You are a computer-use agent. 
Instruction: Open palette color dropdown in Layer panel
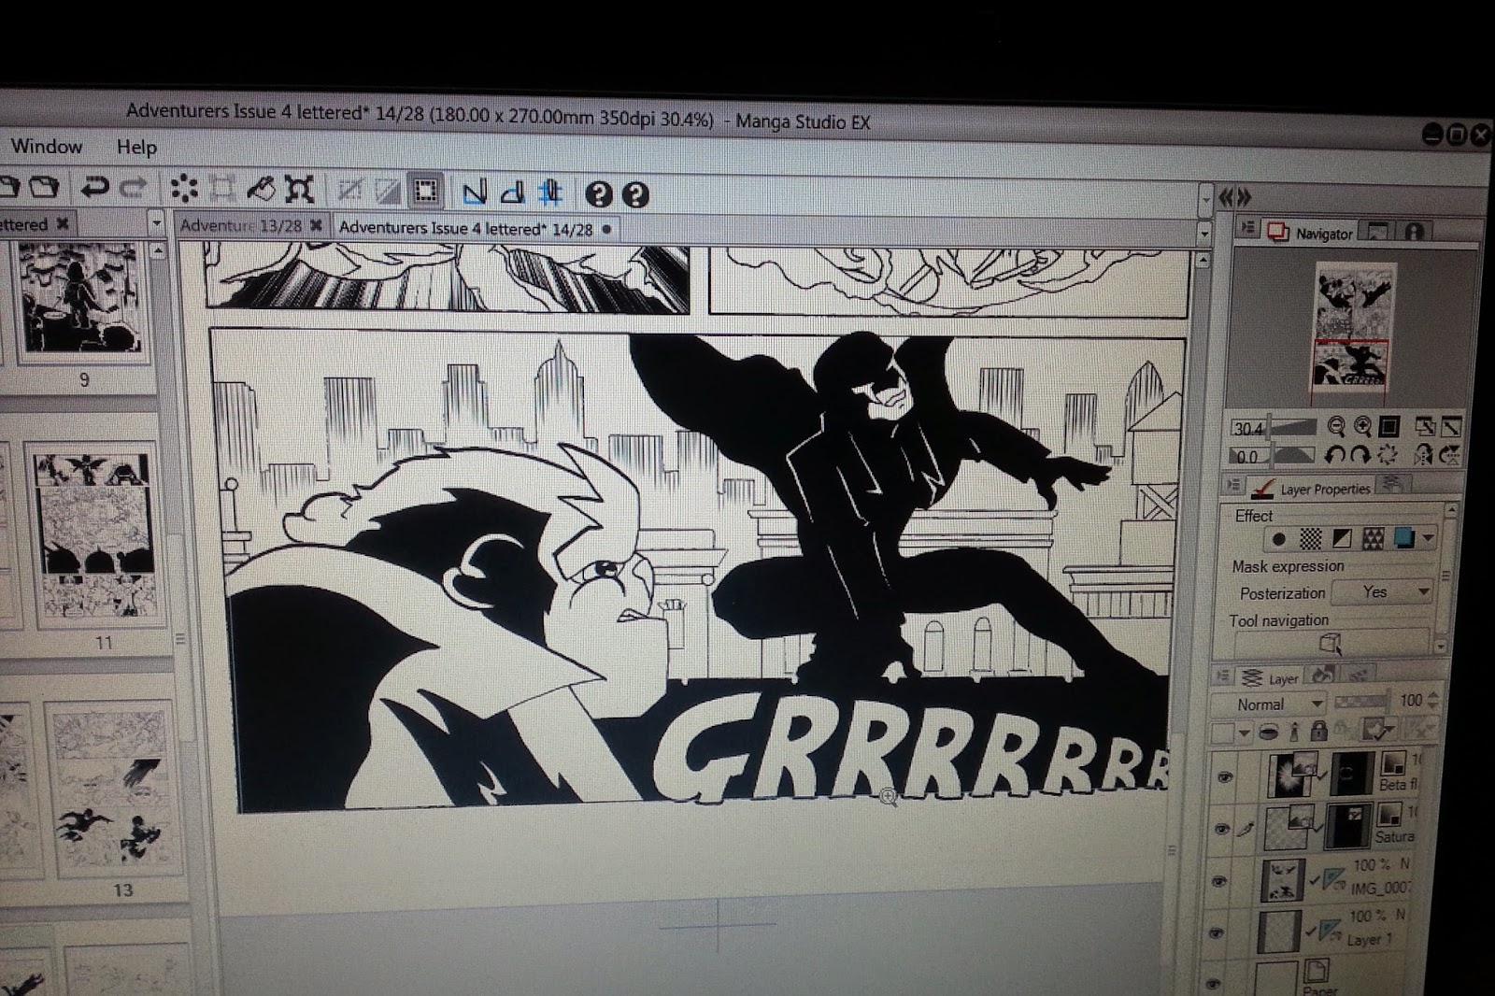tap(1244, 733)
